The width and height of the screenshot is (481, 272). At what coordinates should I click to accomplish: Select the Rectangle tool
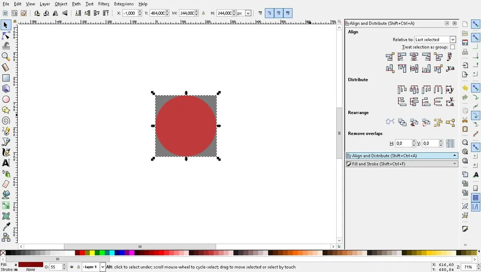click(6, 78)
